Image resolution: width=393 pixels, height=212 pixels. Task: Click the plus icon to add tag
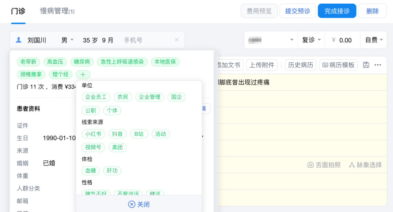click(x=83, y=75)
